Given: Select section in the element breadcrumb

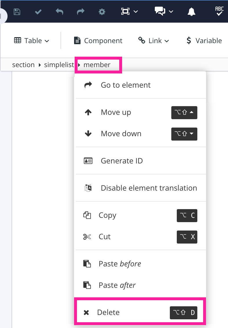Looking at the screenshot, I should point(23,65).
